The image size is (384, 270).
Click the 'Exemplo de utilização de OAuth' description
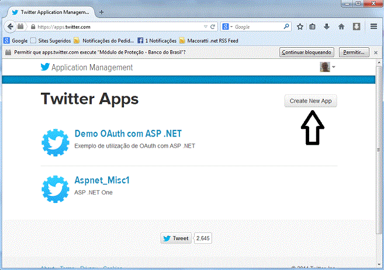click(134, 146)
